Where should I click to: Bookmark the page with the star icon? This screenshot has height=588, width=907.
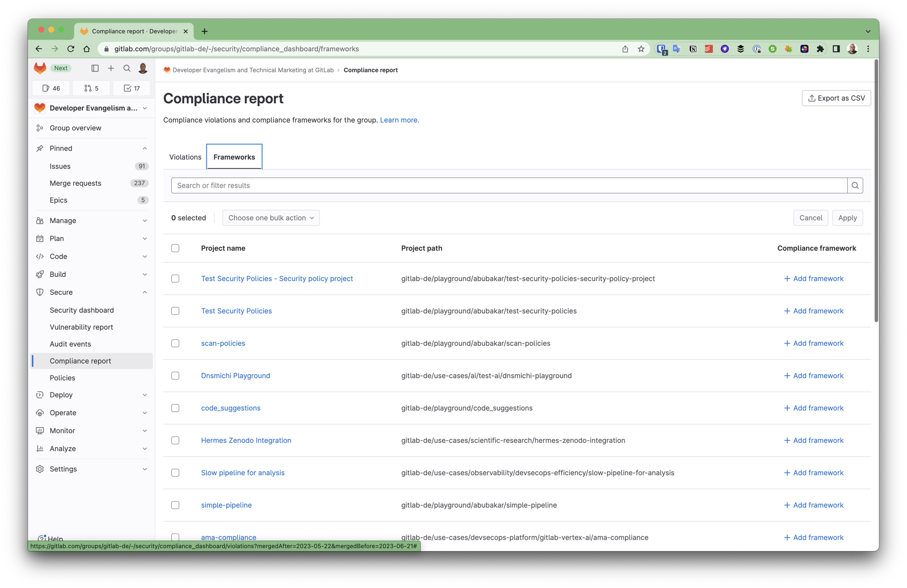(641, 49)
